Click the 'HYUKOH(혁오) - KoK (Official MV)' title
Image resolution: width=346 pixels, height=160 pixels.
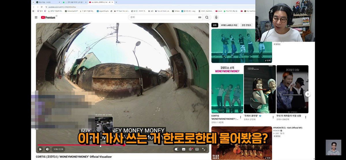(288, 128)
